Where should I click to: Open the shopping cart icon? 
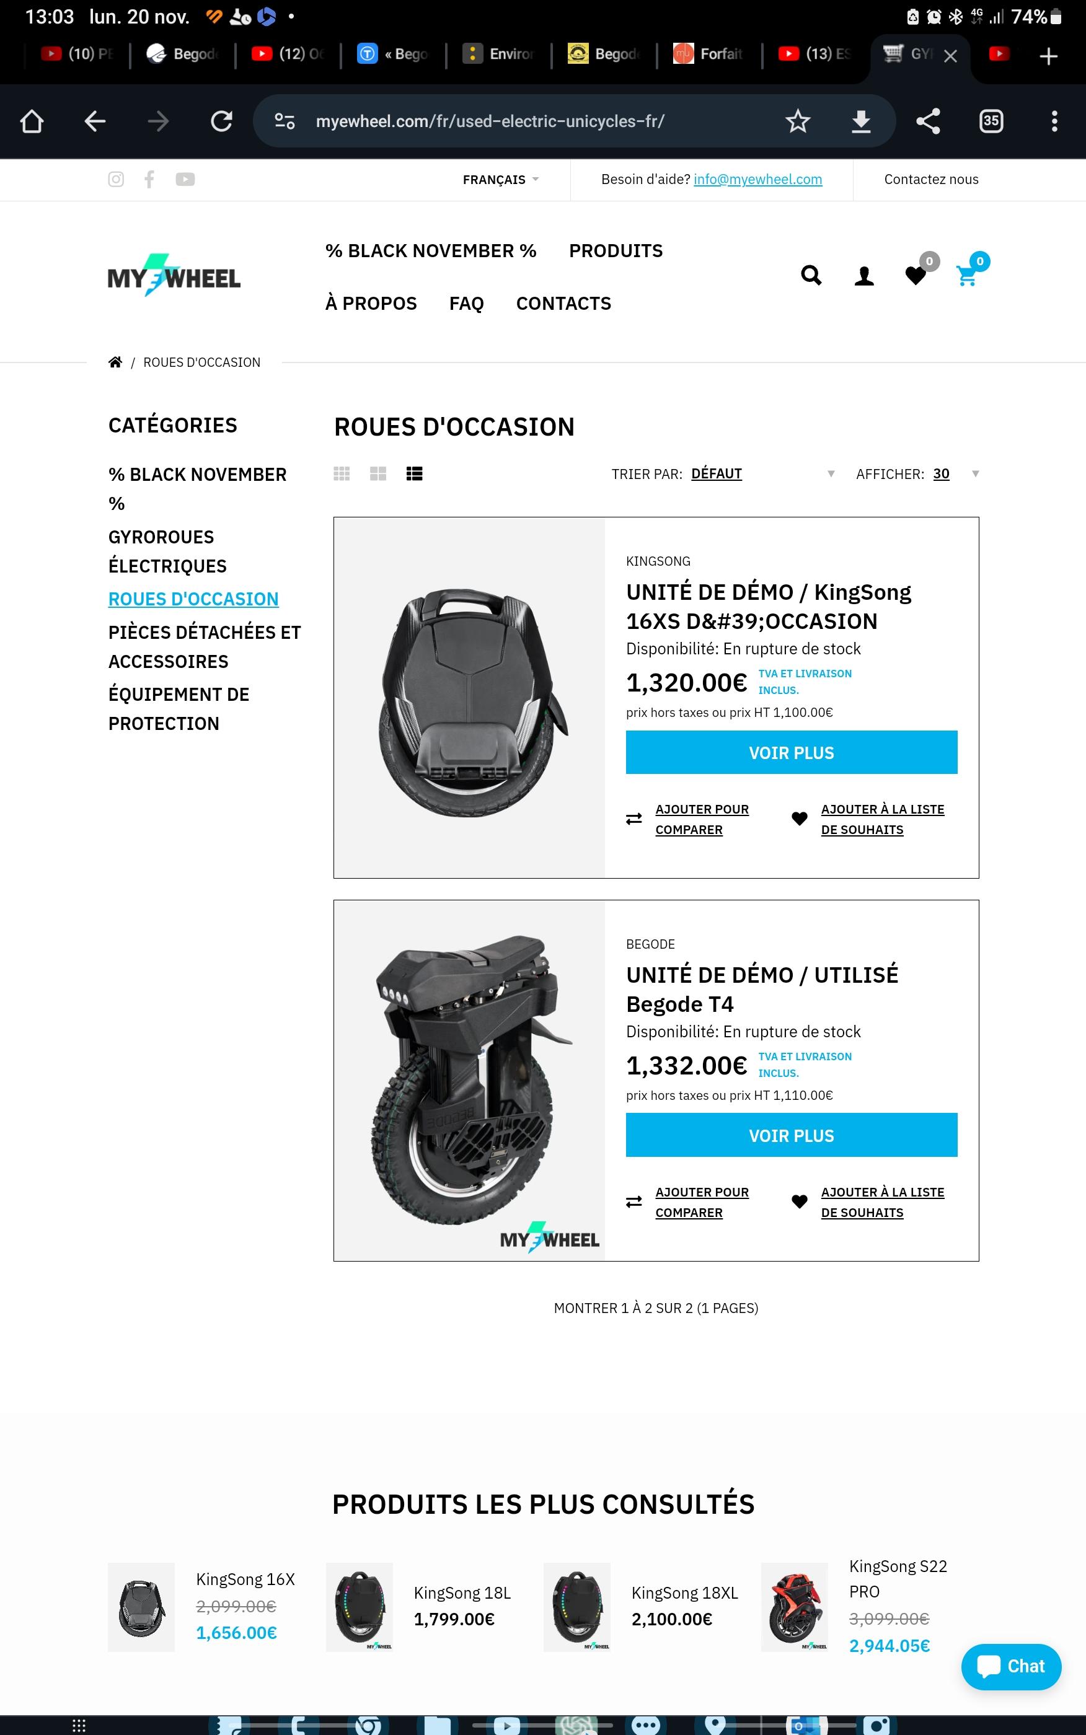pos(967,276)
